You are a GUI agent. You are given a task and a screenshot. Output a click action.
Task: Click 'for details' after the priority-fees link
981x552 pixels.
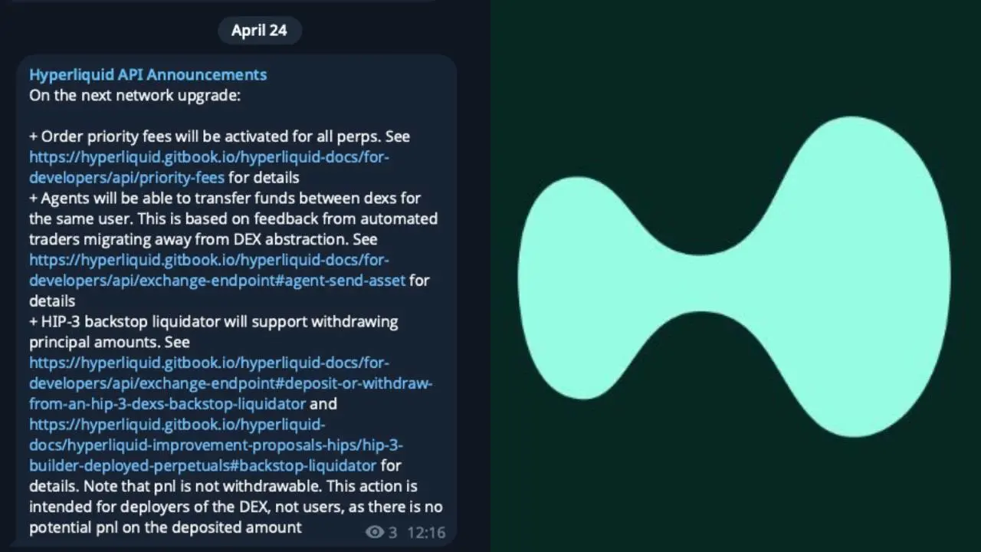coord(264,177)
